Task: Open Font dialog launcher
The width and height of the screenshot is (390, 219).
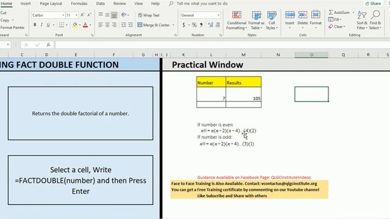Action: tap(92, 35)
